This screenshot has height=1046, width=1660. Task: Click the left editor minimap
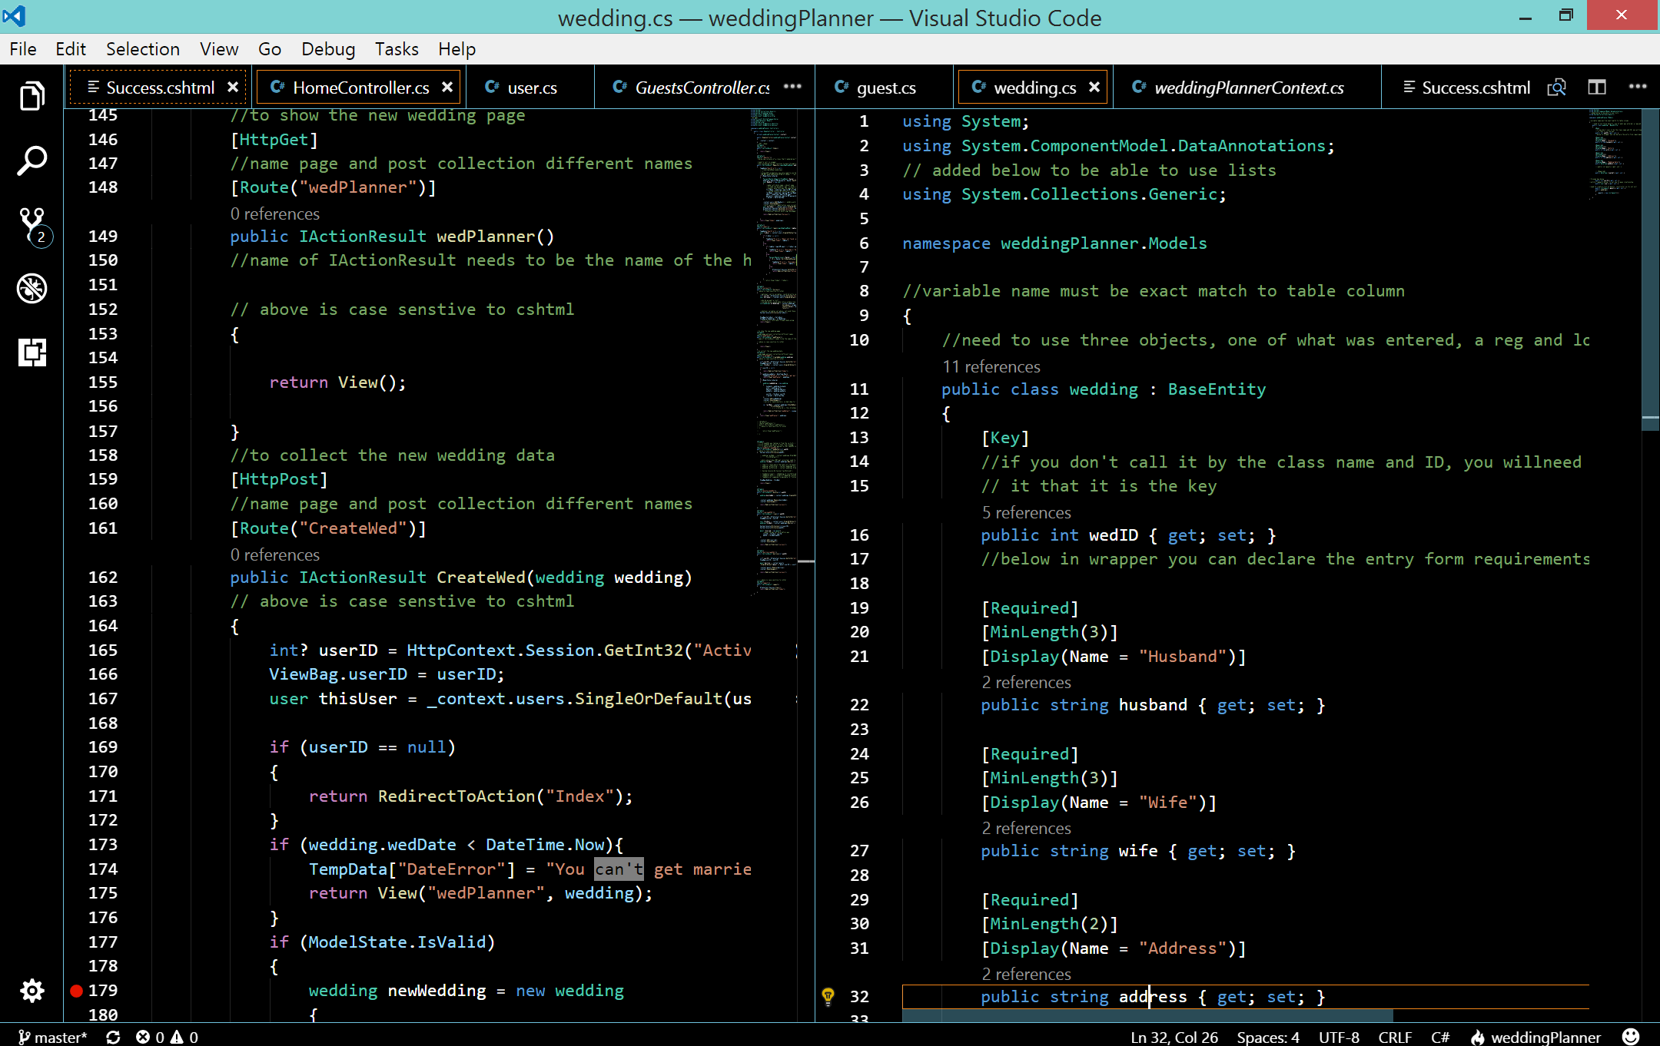point(775,352)
